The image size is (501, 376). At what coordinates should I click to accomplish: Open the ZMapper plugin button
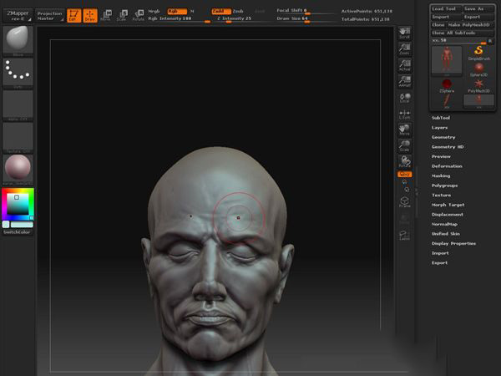coord(18,15)
